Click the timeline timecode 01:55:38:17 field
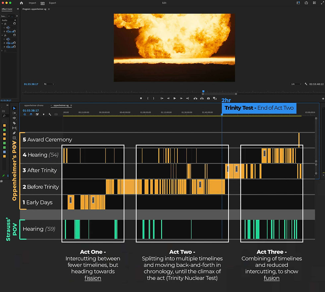 (x=31, y=110)
